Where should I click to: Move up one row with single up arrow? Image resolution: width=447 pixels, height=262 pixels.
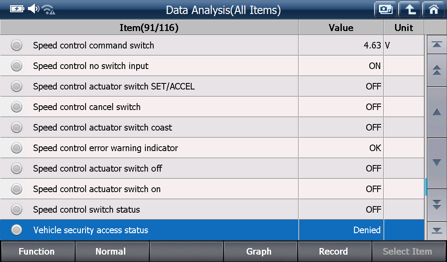[437, 112]
